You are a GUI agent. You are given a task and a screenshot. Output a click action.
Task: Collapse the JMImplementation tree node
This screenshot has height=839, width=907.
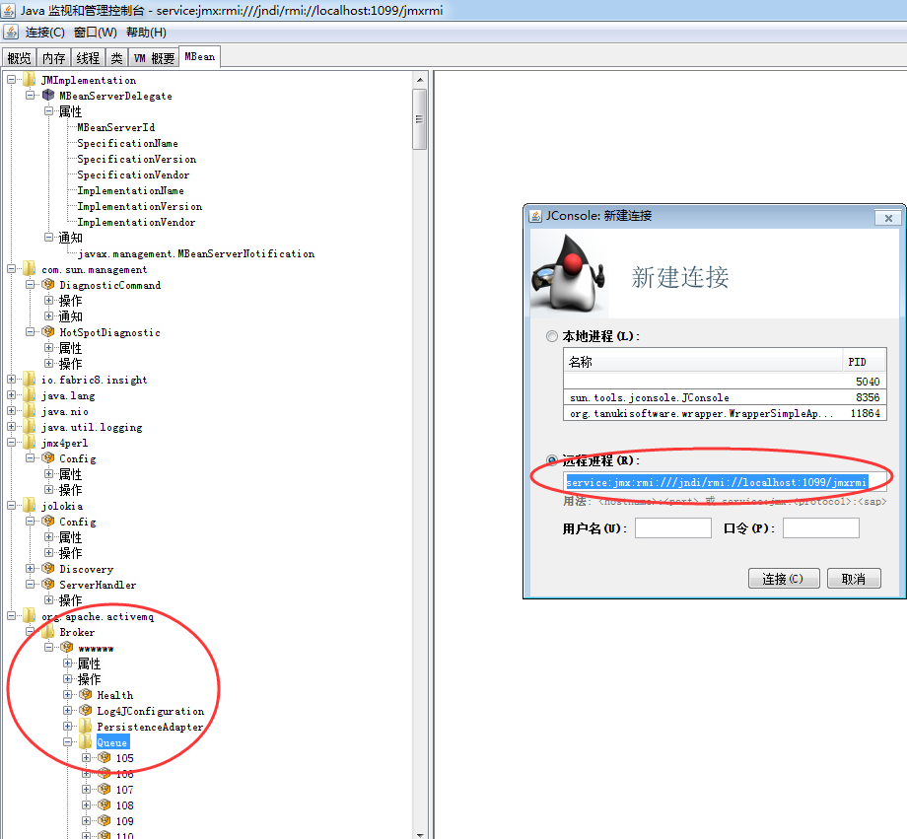11,79
